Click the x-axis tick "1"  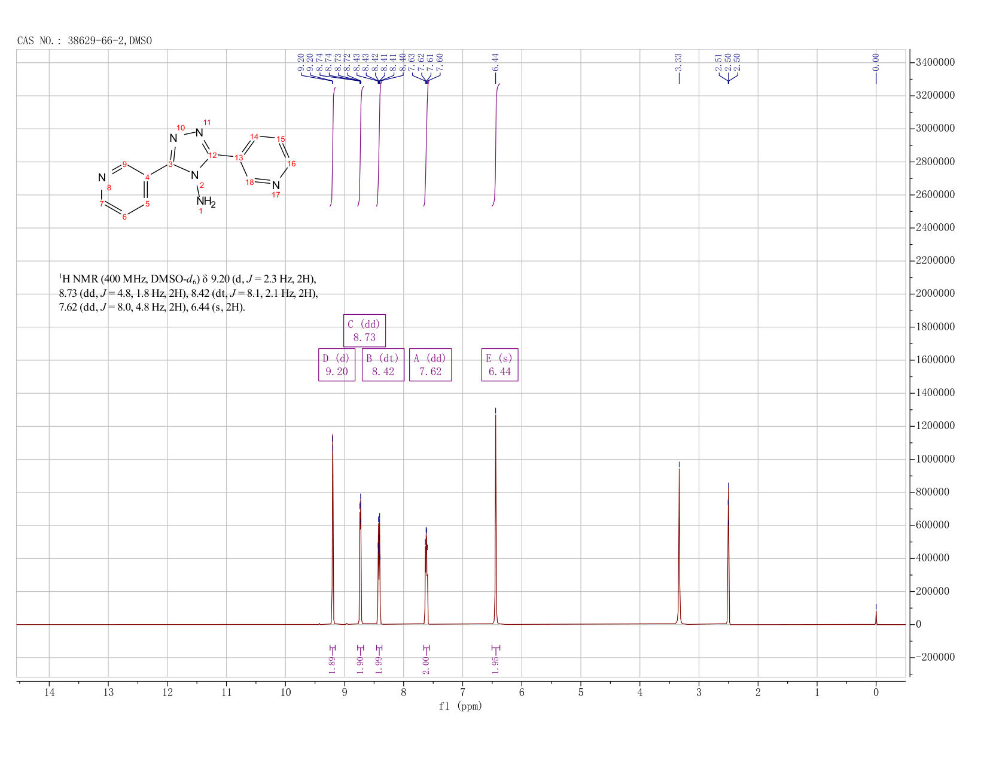817,692
